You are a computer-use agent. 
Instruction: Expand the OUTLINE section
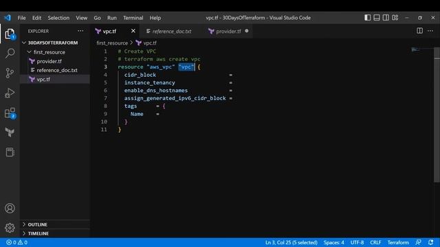click(x=55, y=224)
